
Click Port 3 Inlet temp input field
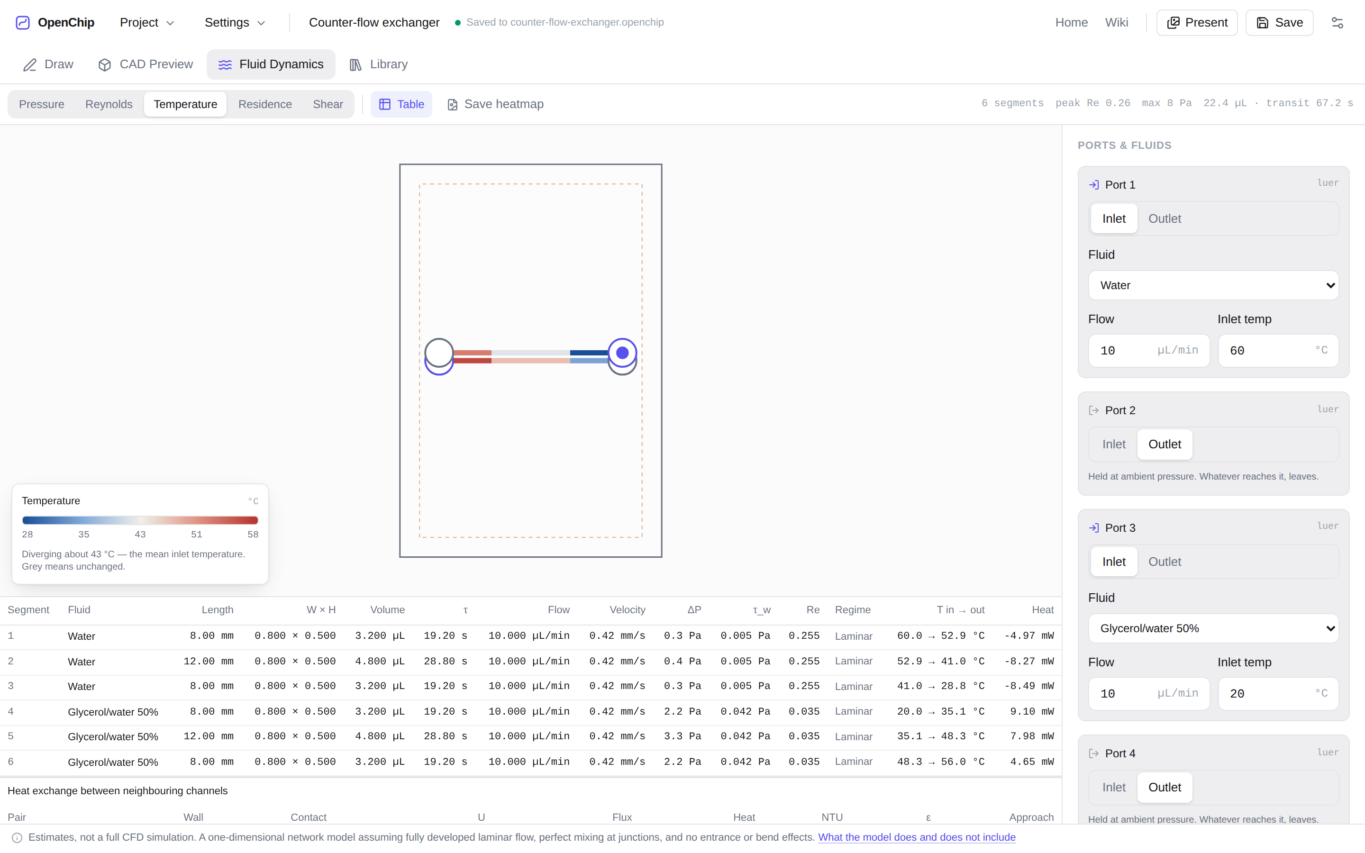(x=1278, y=694)
